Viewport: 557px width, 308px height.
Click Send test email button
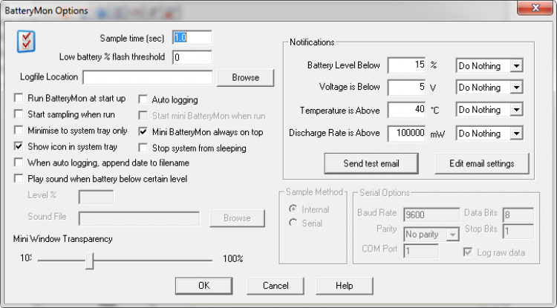(x=371, y=163)
